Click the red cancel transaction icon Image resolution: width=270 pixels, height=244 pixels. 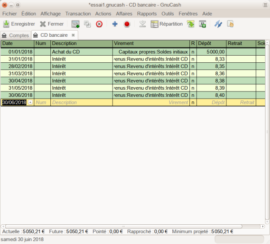(x=127, y=24)
